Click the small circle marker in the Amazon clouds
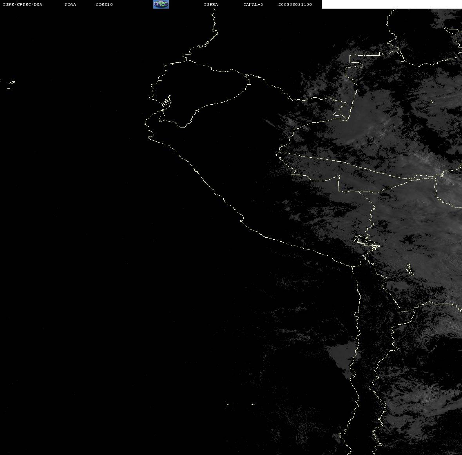Screen dimensions: 462x455 pyautogui.click(x=431, y=102)
